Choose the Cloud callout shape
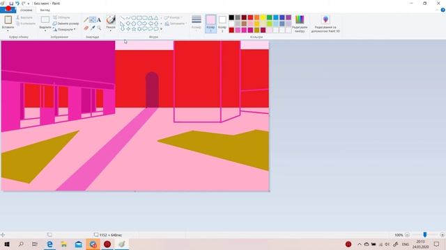This screenshot has width=446, height=250. (156, 28)
